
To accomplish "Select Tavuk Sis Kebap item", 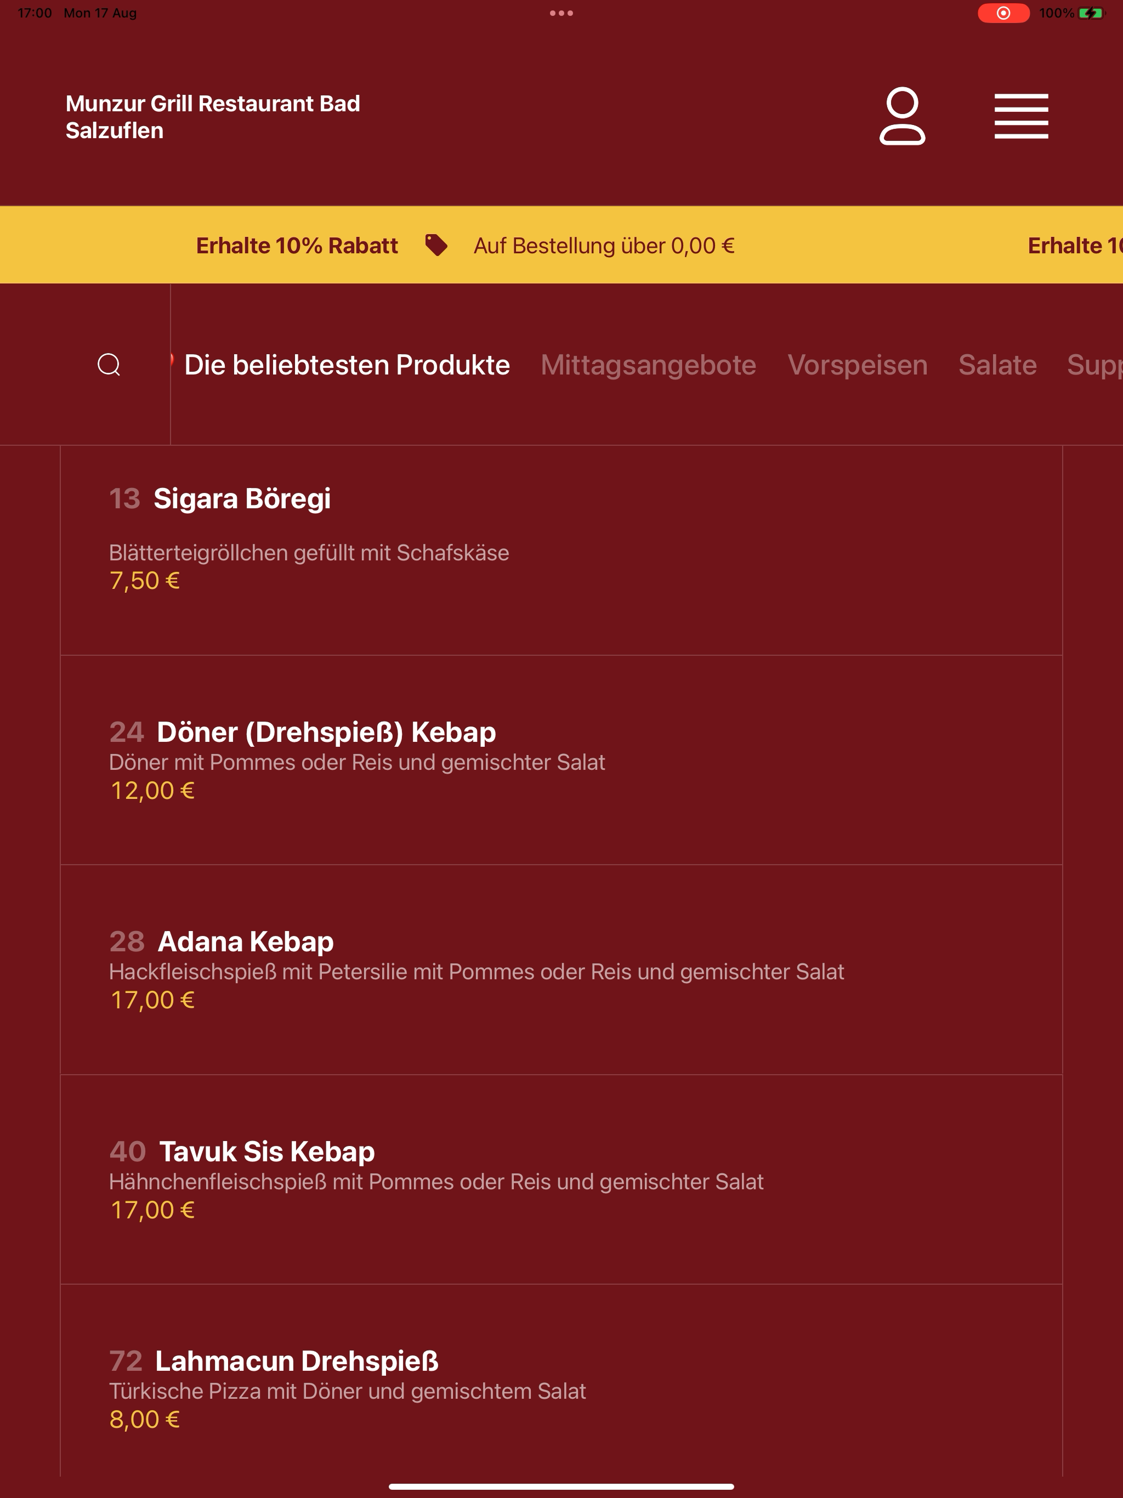I will 561,1179.
